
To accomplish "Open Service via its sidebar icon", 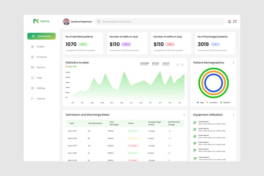I will coord(33,67).
